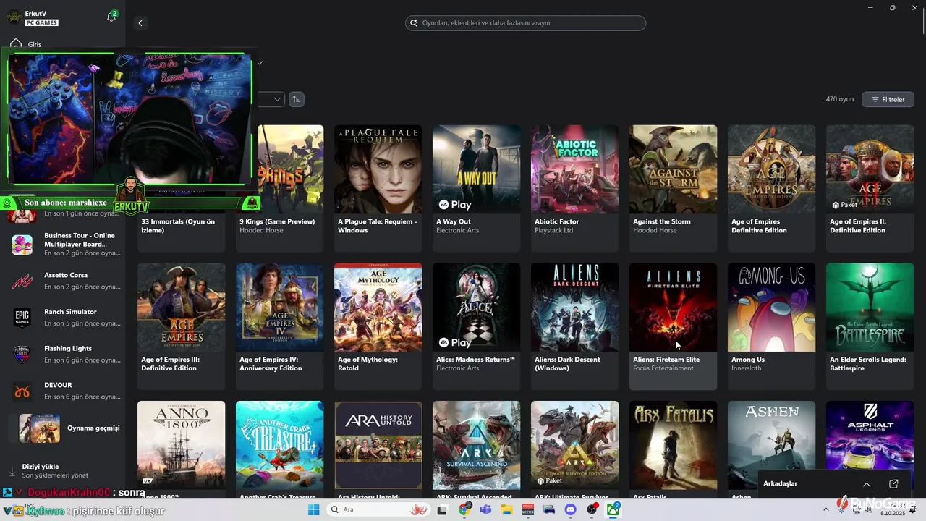The image size is (926, 521).
Task: Select the A Way Out game card
Action: pos(477,188)
